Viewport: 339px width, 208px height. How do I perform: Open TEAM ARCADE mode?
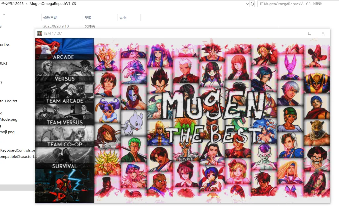click(65, 93)
